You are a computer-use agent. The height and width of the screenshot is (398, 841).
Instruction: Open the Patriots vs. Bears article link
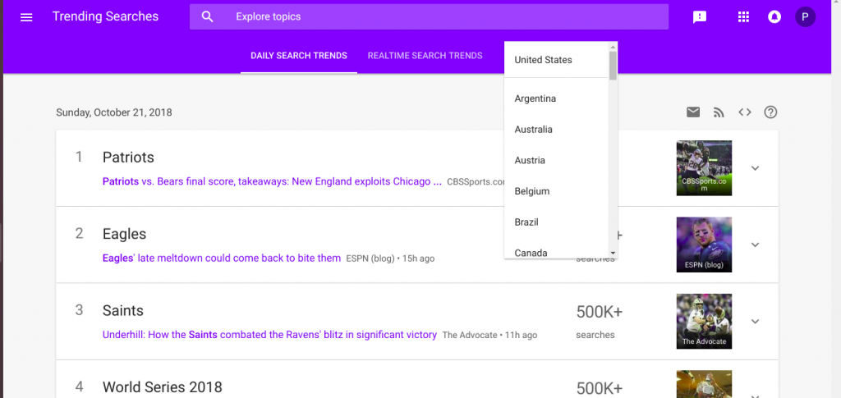273,181
